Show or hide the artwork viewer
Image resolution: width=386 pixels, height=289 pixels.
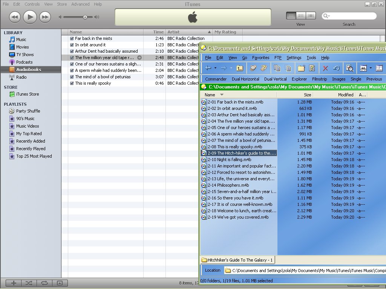(x=60, y=283)
